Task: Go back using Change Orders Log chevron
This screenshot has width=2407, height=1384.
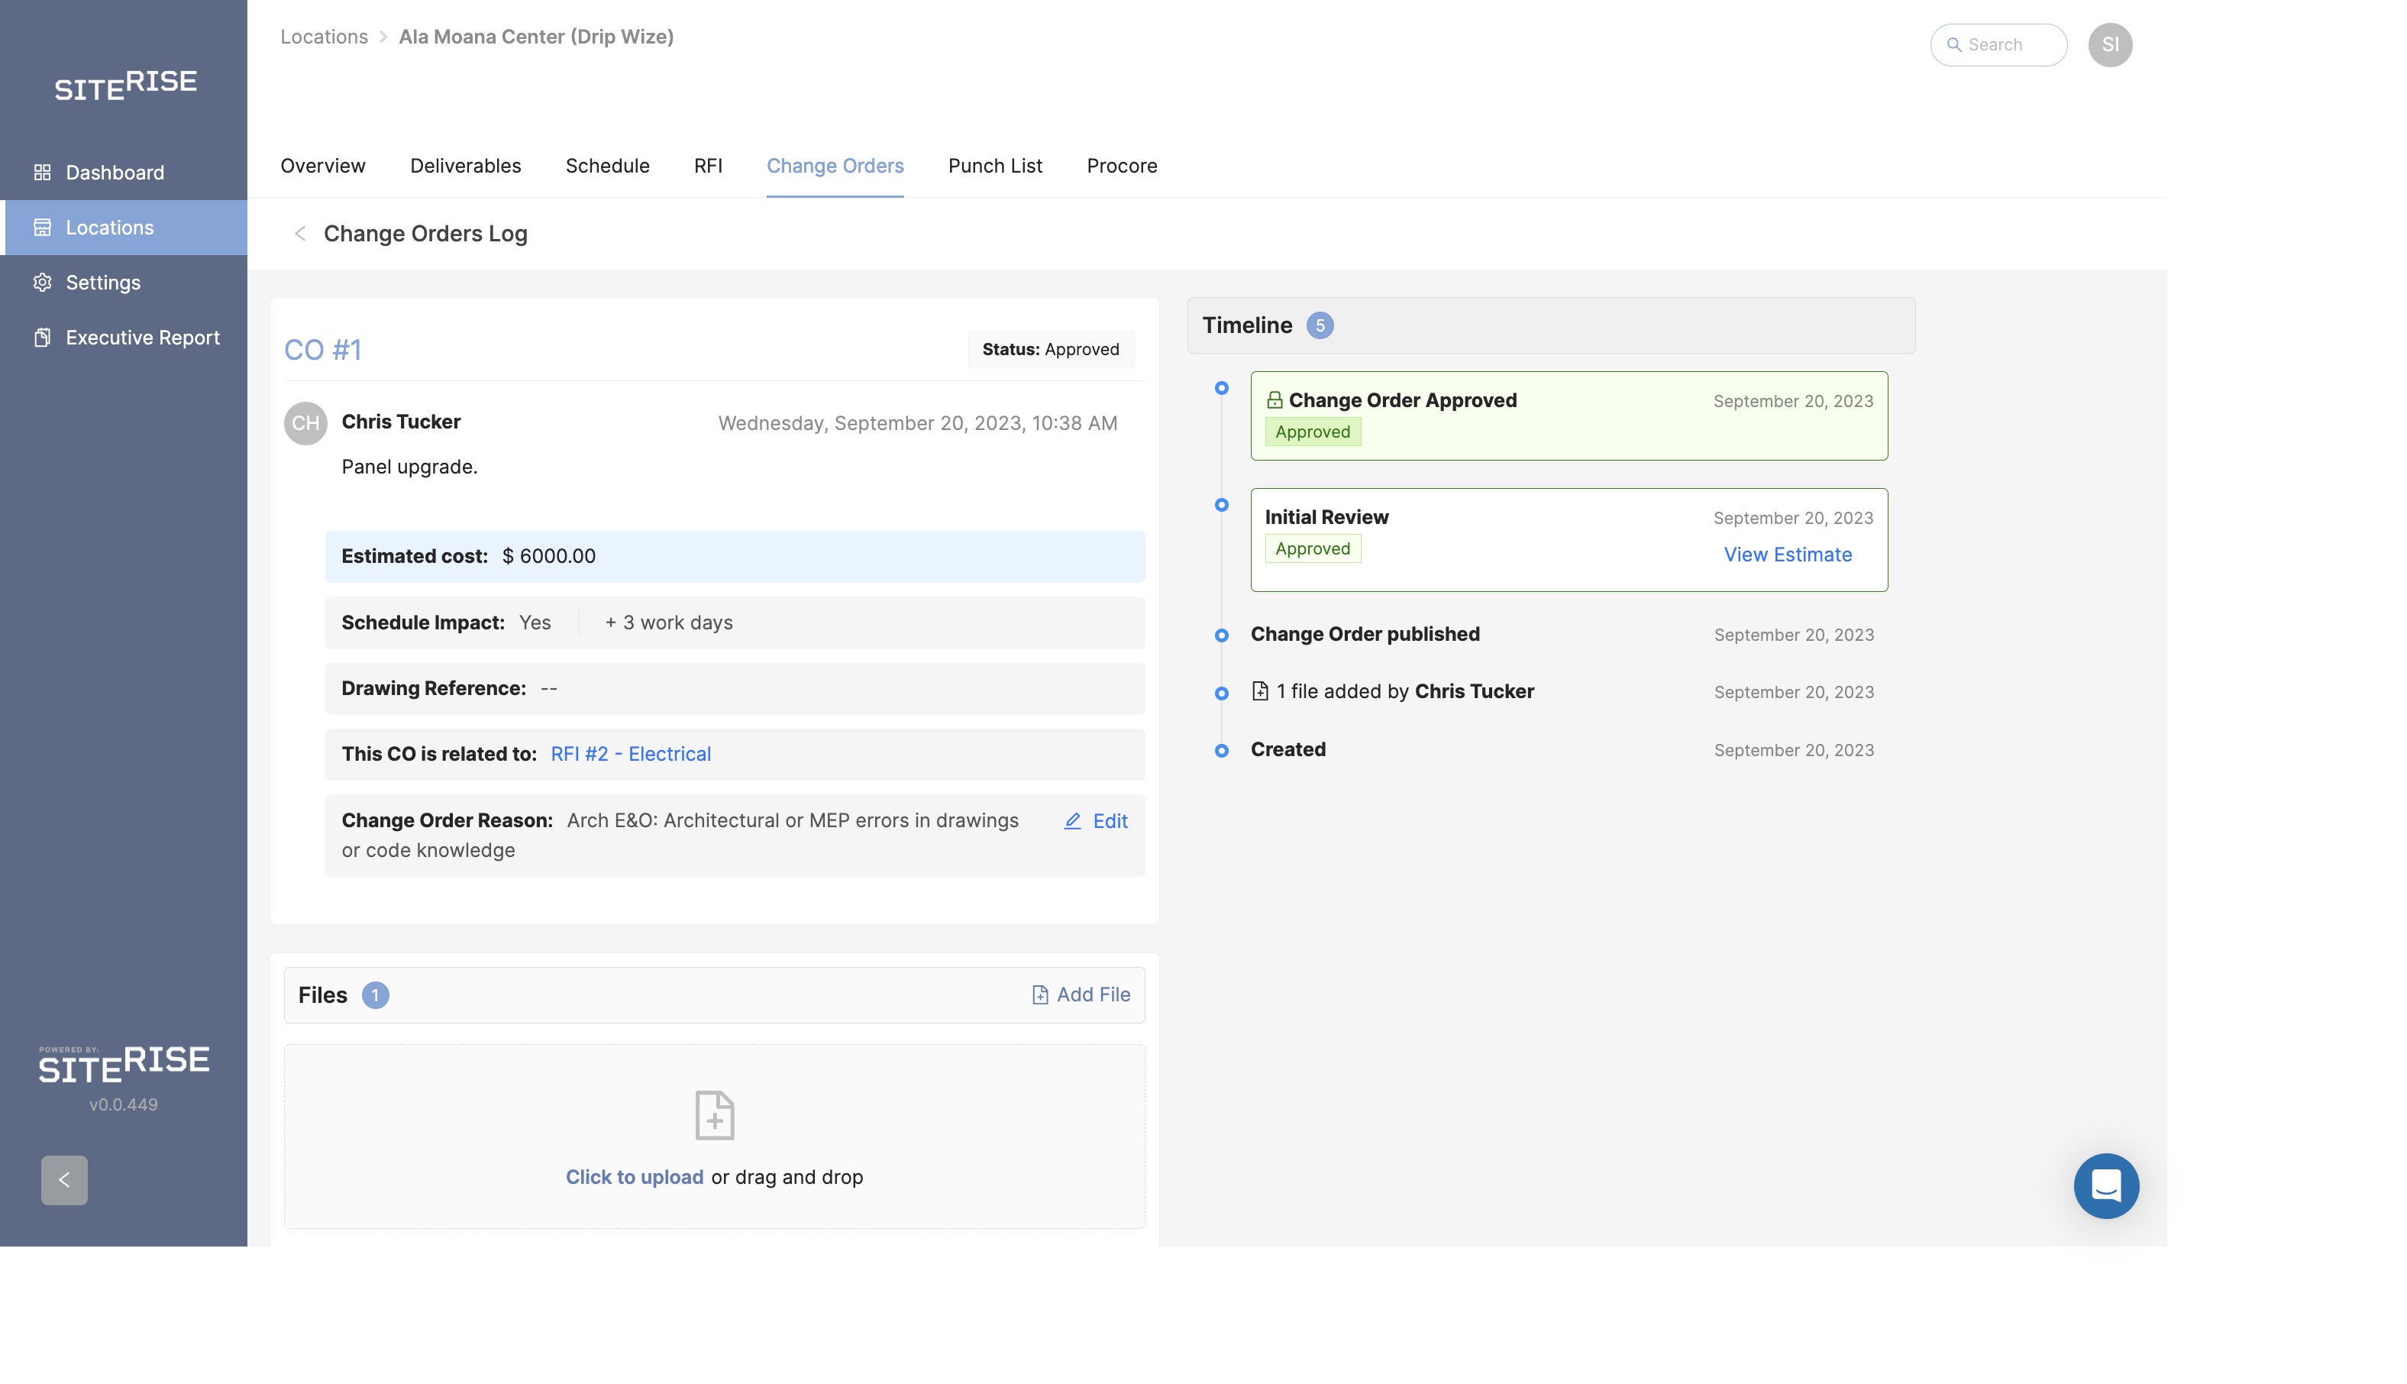Action: click(300, 234)
